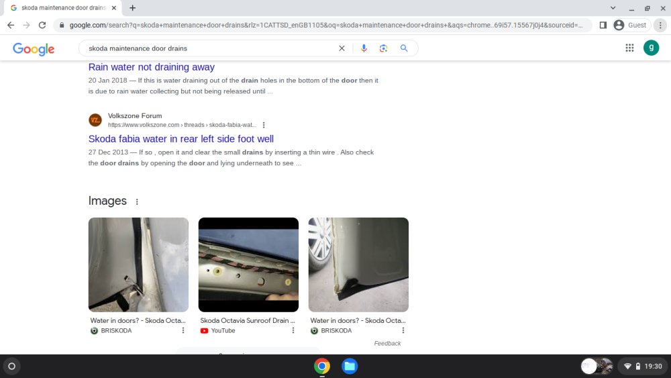Image resolution: width=671 pixels, height=378 pixels.
Task: Open options for the YouTube image result
Action: (293, 330)
